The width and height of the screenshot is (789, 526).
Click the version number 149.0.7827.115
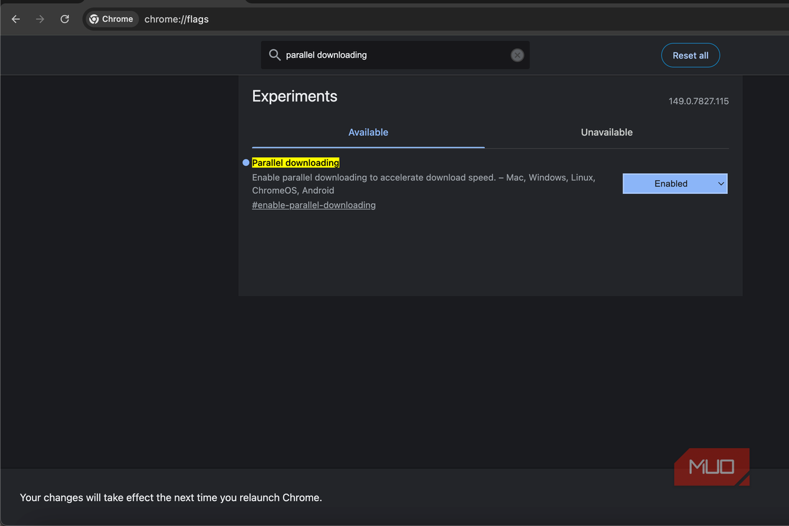[x=699, y=101]
